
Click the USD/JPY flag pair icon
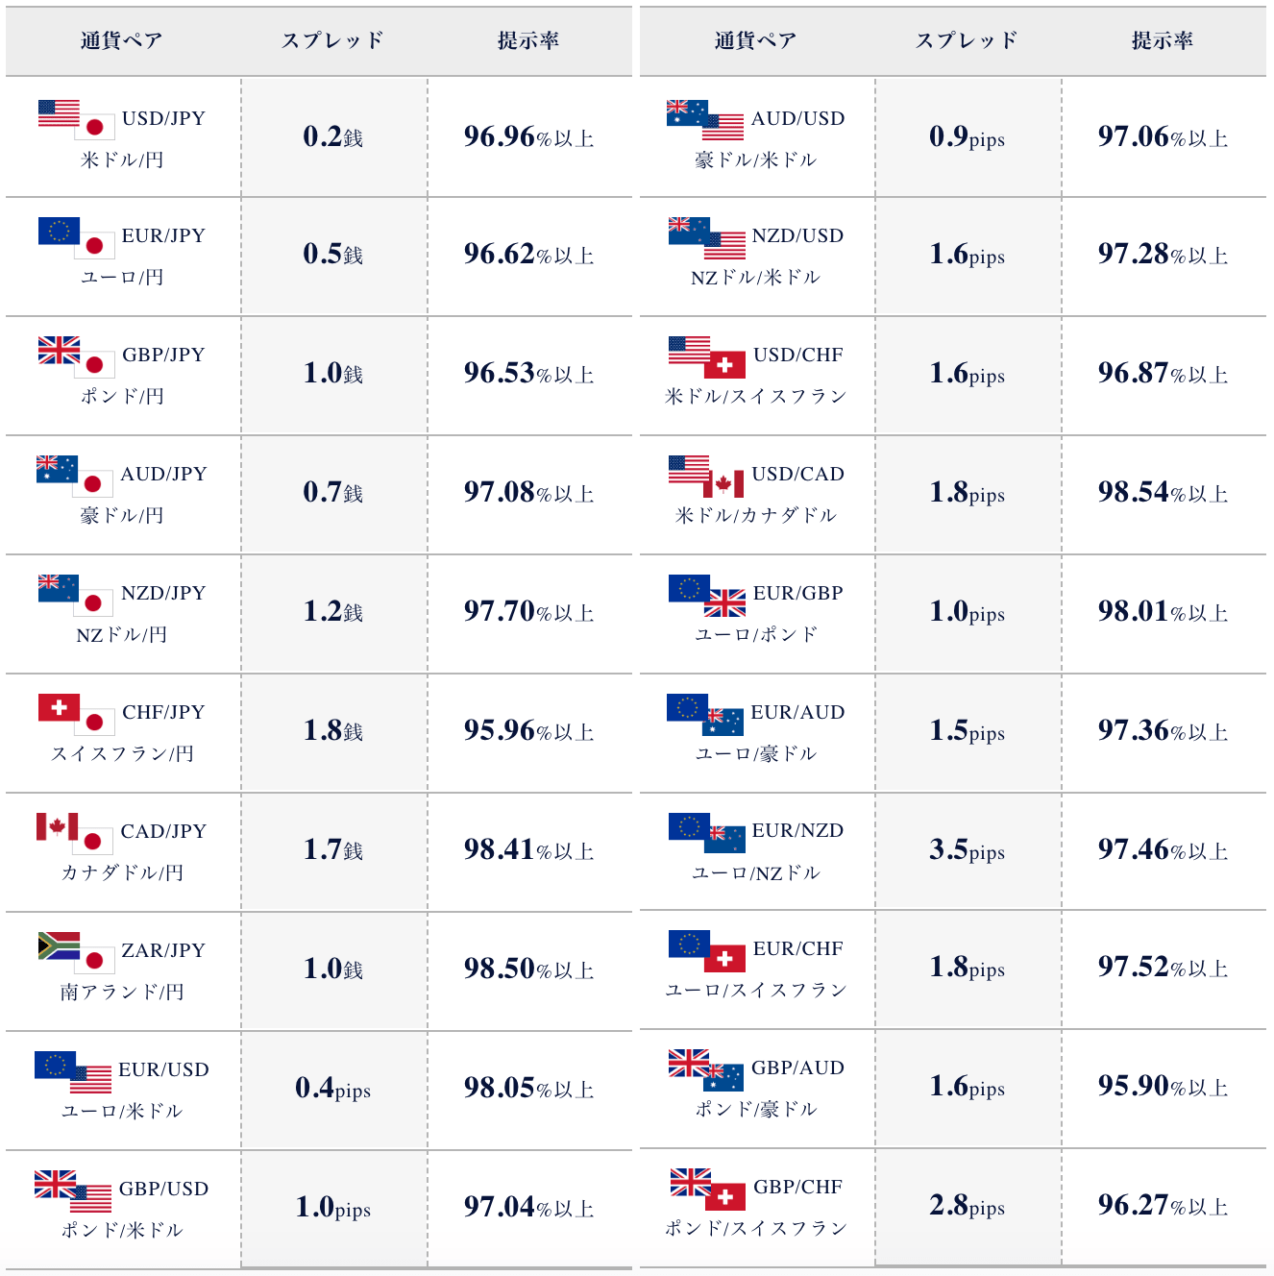76,120
